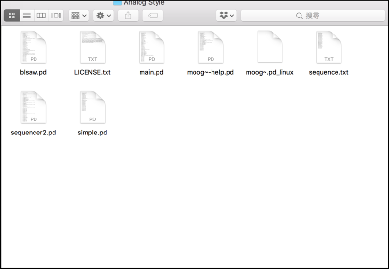Switch to list view mode
Image resolution: width=389 pixels, height=269 pixels.
[26, 16]
